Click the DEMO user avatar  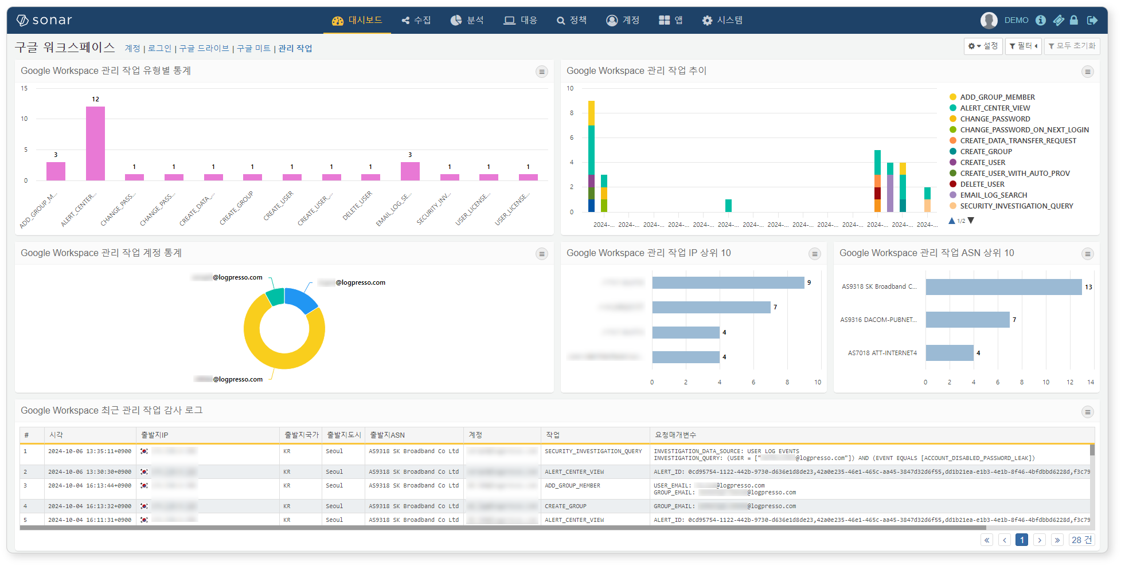(x=989, y=20)
